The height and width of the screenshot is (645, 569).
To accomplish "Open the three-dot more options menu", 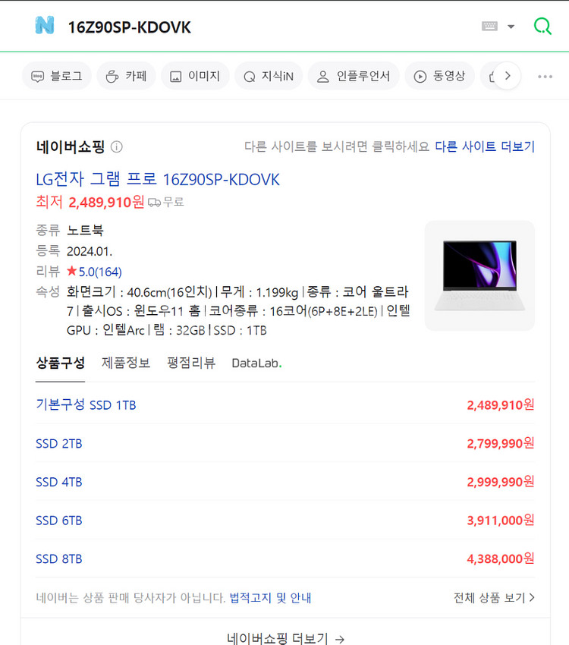I will pos(545,77).
